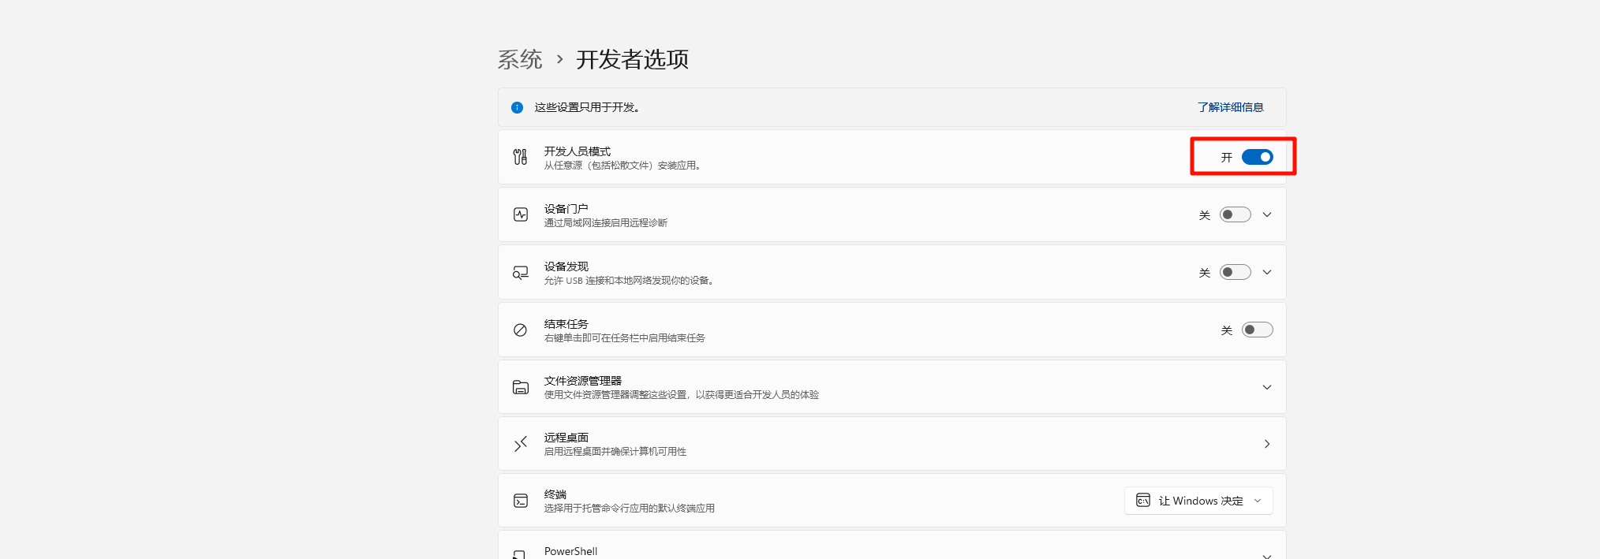Screen dimensions: 1600x559
Task: Click the blue info icon in the banner
Action: pos(517,107)
